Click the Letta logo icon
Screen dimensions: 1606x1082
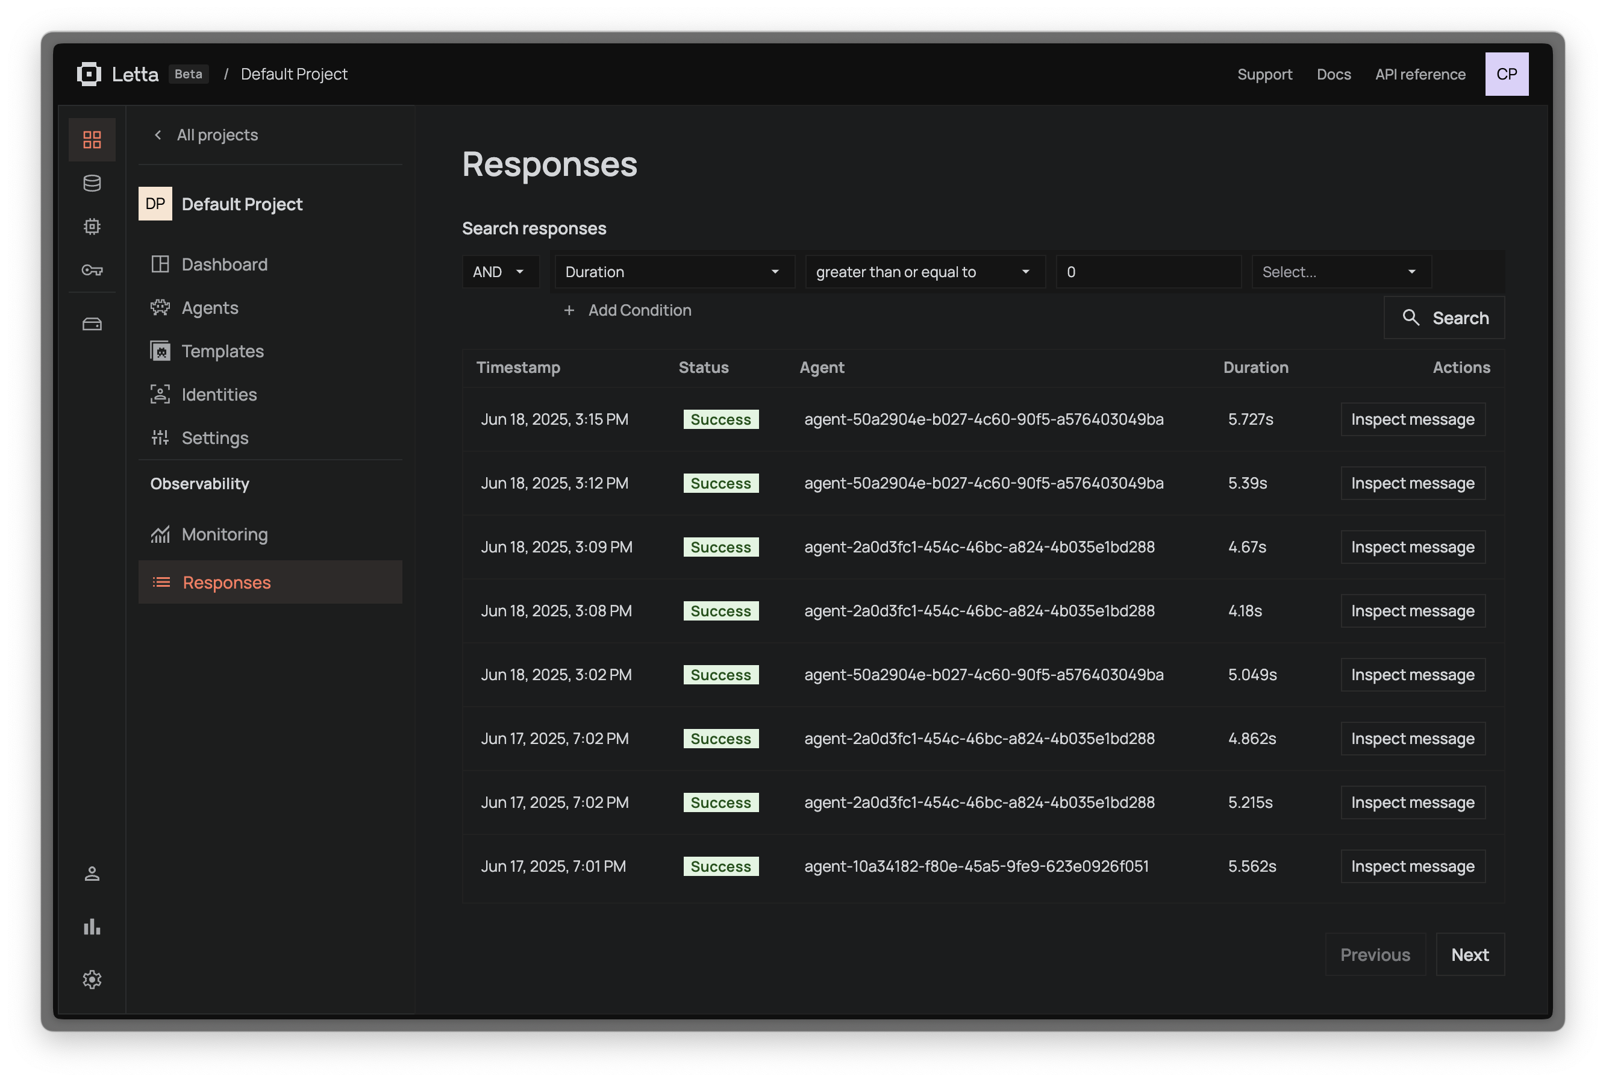coord(89,74)
